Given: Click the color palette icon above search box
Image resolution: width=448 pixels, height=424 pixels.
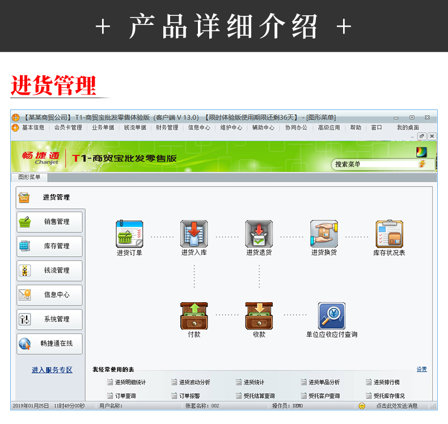Looking at the screenshot, I should tap(421, 152).
